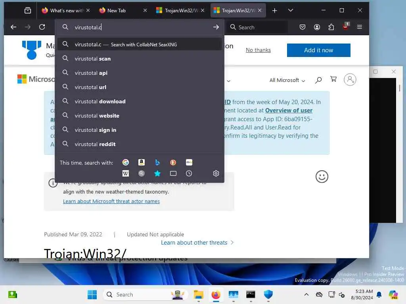Search only in bookmarks using star icon
The height and width of the screenshot is (304, 406).
157,173
